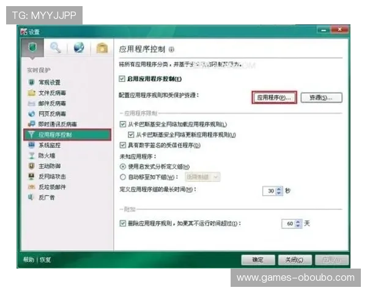Click the 反网络攻击 icon
This screenshot has width=367, height=293.
tap(31, 176)
